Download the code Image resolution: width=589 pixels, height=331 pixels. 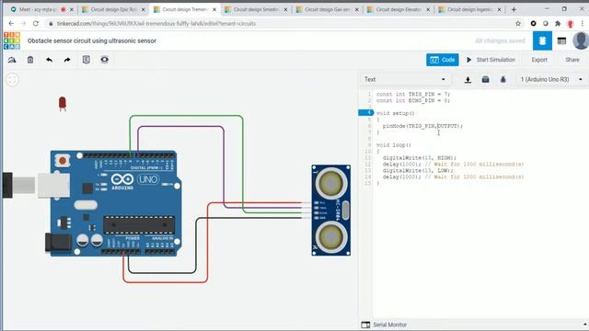(x=468, y=80)
